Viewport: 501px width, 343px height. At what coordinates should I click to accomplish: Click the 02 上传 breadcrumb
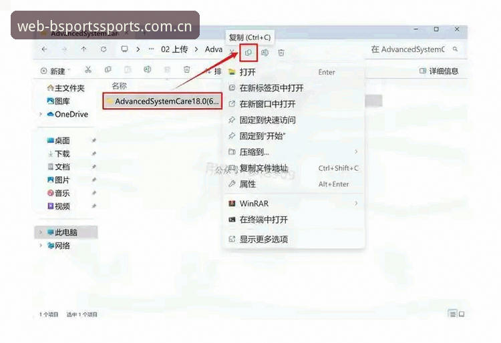174,49
